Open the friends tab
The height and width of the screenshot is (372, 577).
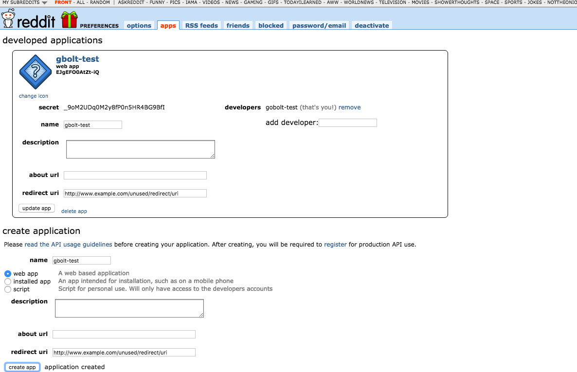[x=238, y=25]
